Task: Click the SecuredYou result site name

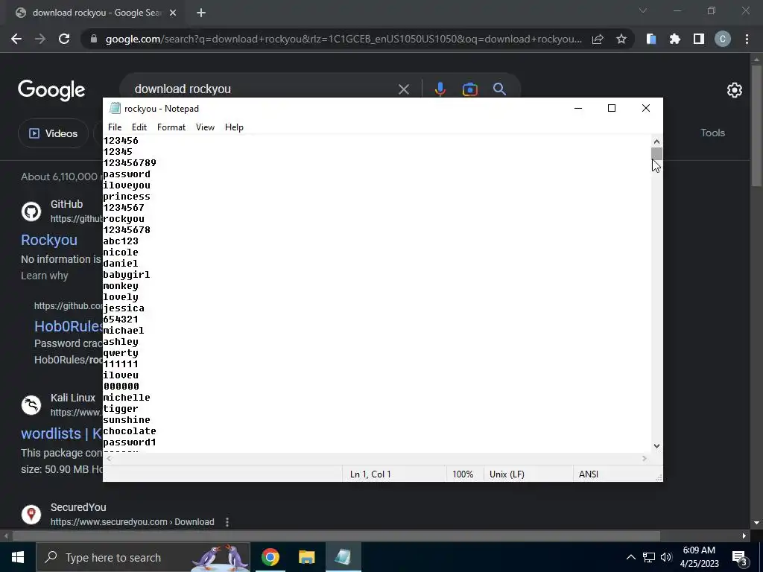Action: pos(78,507)
